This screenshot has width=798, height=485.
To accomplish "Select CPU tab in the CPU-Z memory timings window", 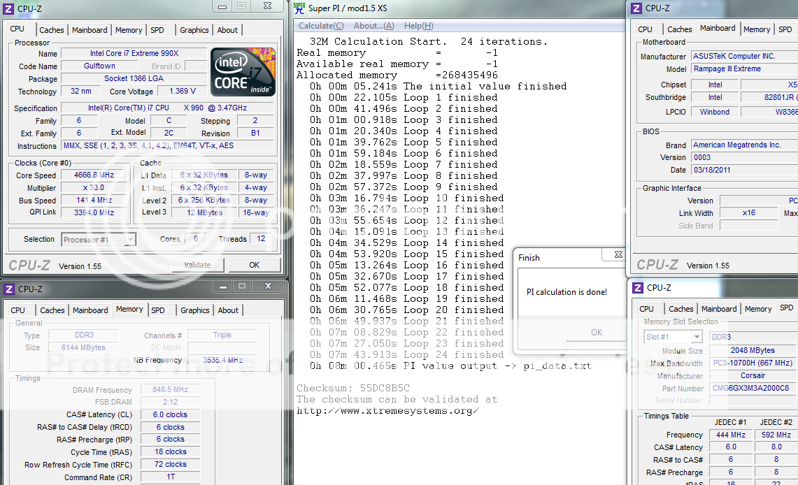I will pos(17,310).
